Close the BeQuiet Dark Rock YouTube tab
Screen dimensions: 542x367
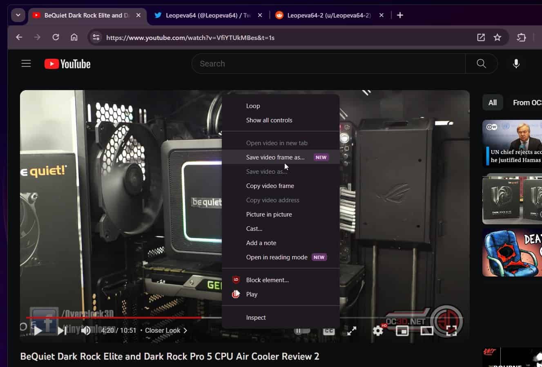[138, 15]
